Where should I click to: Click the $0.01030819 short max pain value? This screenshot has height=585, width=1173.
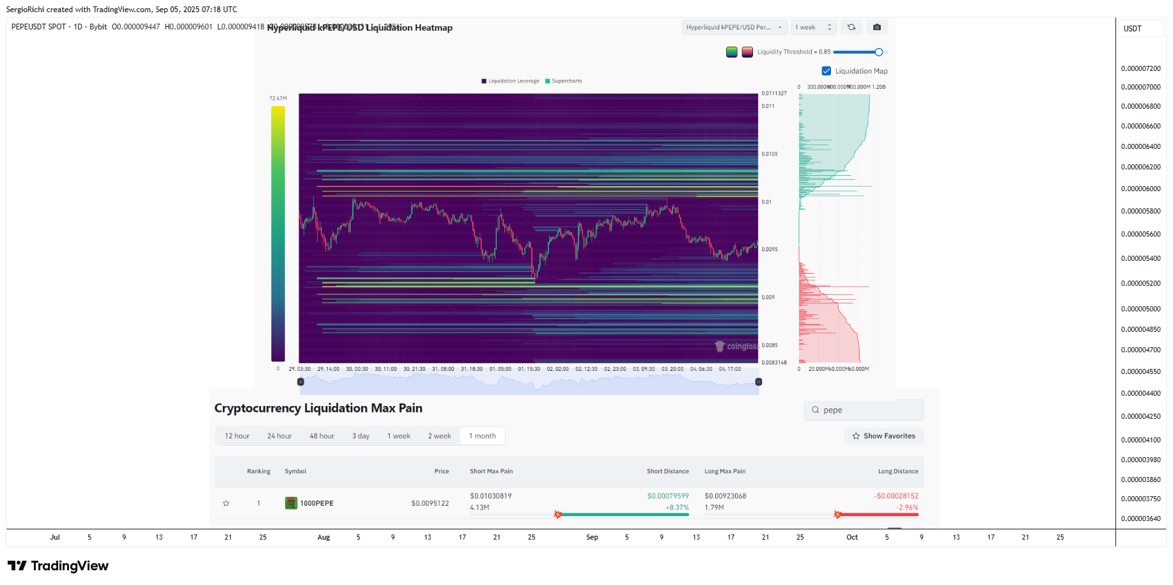491,496
